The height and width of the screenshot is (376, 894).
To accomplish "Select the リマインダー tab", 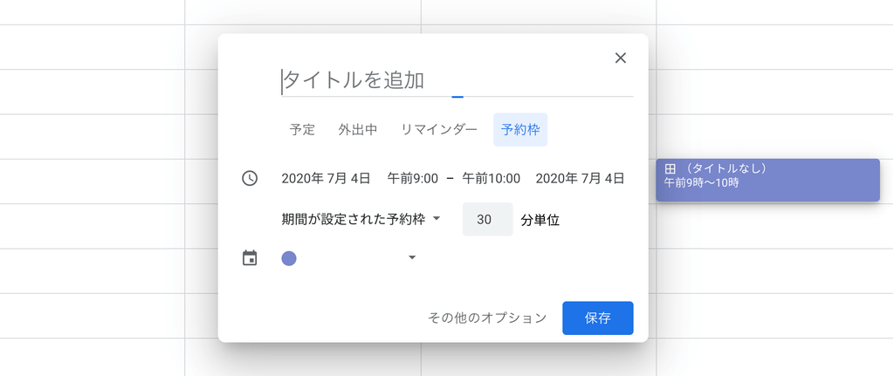I will (x=439, y=129).
